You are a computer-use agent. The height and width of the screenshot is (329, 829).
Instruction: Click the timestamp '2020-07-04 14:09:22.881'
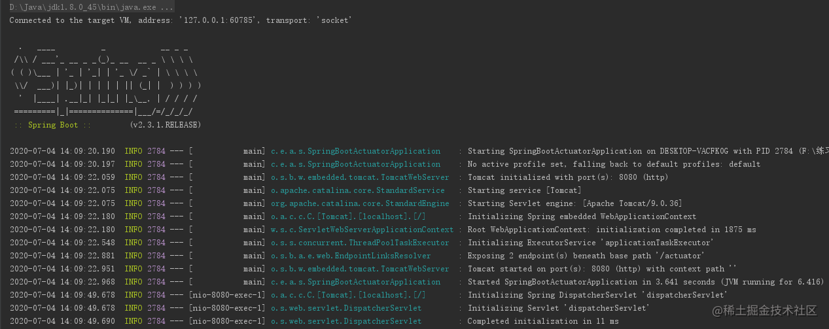tap(62, 256)
